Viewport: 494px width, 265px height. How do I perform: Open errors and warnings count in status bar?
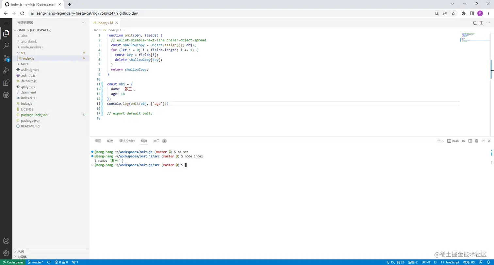(x=61, y=262)
